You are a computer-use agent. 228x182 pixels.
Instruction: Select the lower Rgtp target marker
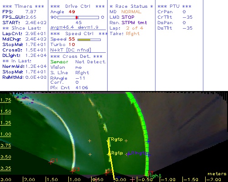pyautogui.click(x=108, y=154)
